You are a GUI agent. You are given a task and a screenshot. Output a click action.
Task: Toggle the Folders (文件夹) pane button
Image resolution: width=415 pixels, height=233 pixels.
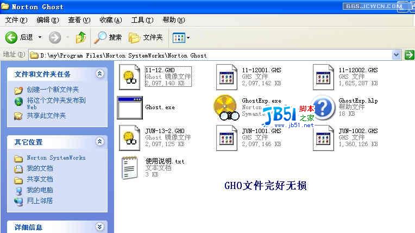(x=146, y=37)
